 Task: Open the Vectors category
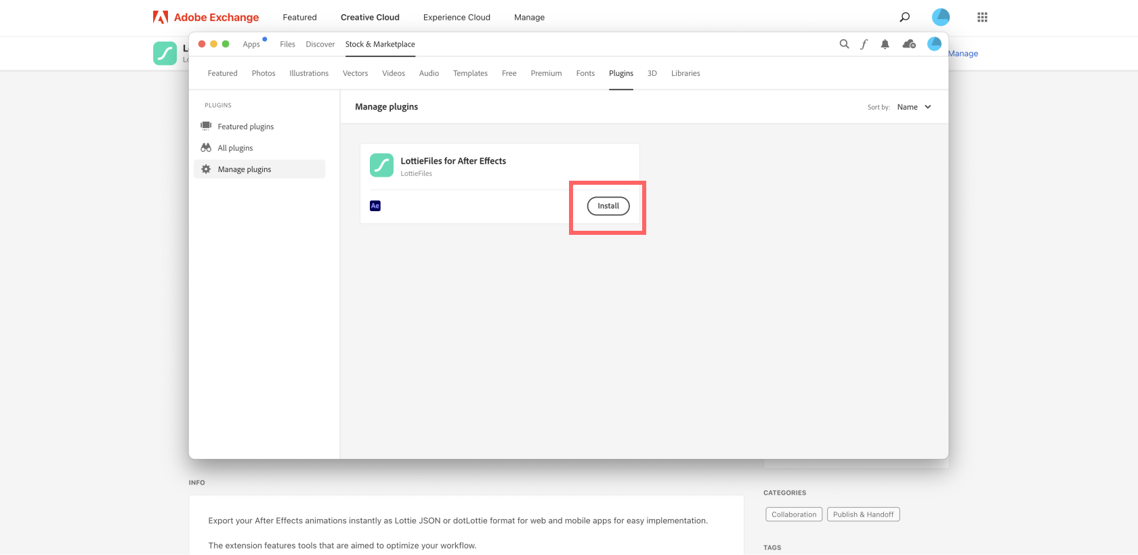(x=355, y=73)
